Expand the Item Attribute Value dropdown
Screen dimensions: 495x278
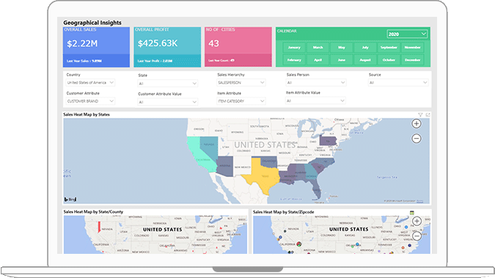pyautogui.click(x=315, y=101)
